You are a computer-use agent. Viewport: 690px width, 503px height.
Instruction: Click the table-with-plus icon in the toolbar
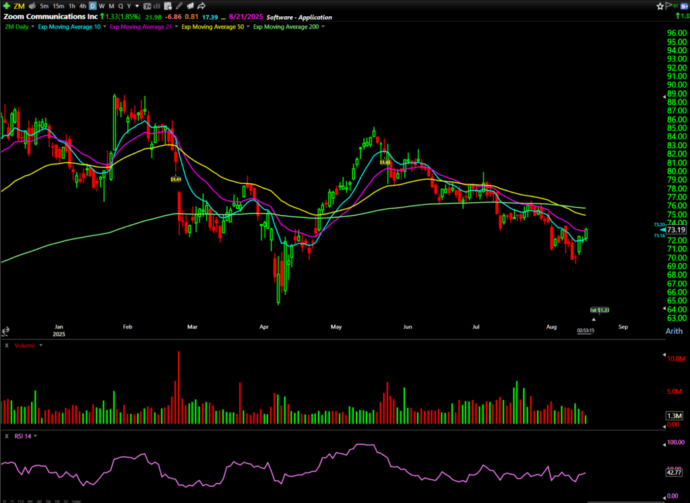pos(168,6)
